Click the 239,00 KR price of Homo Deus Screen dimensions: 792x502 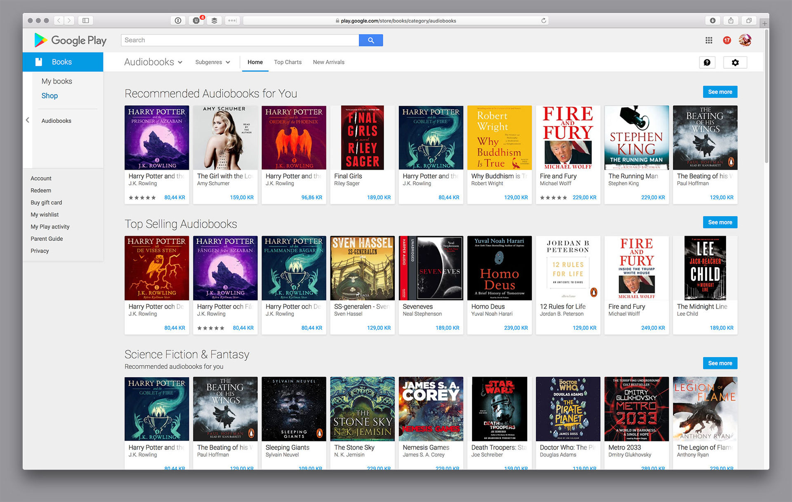[x=516, y=328]
